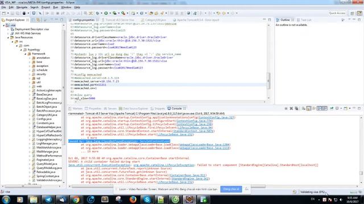Select the Task List tab
This screenshot has width=364, height=204.
coord(304,20)
